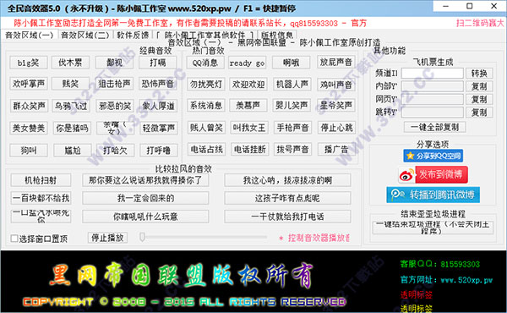Play the 手枪声音 sound
This screenshot has height=313, width=507.
click(292, 128)
